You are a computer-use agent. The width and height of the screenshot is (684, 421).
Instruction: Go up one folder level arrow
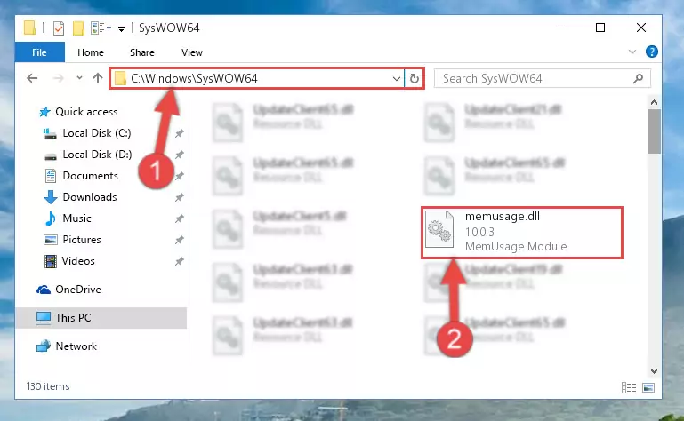(98, 78)
